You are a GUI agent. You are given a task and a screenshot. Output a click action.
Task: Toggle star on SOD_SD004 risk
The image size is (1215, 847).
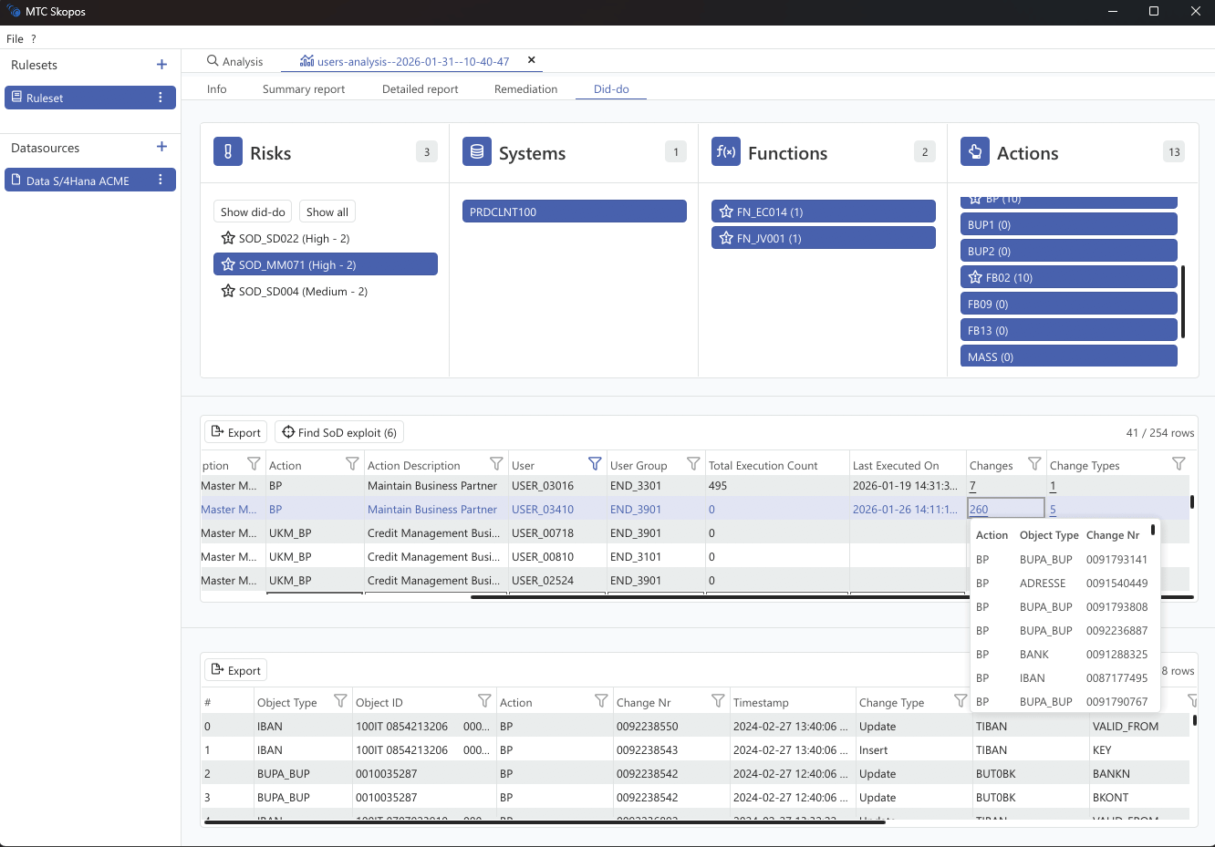tap(228, 291)
